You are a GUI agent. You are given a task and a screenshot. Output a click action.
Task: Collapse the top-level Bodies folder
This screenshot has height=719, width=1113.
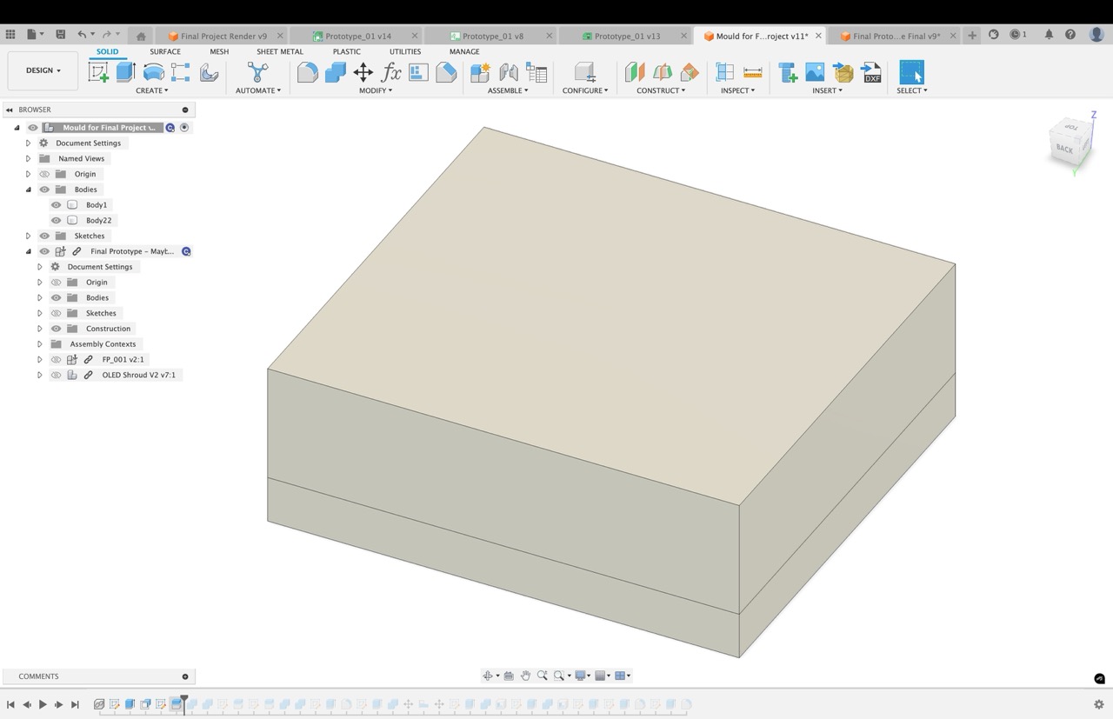(28, 190)
